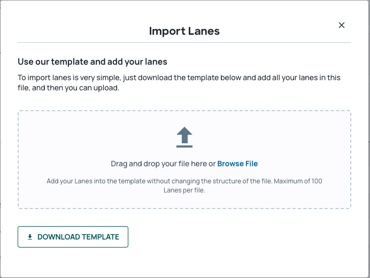
Task: Close the Import Lanes dialog
Action: point(342,25)
